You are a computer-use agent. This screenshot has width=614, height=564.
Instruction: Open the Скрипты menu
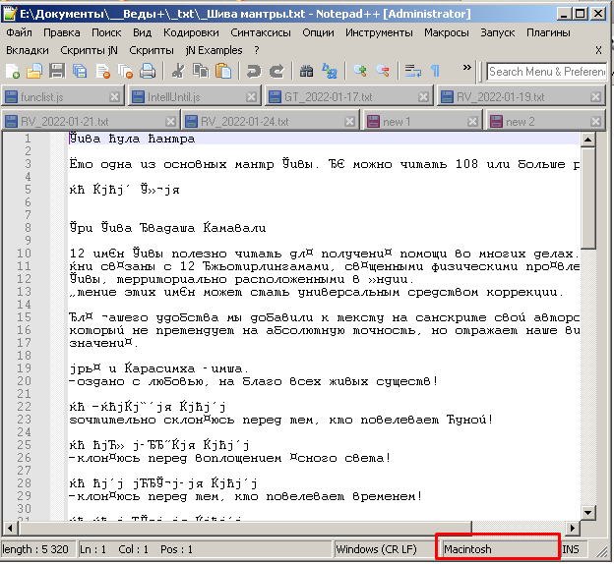[152, 50]
